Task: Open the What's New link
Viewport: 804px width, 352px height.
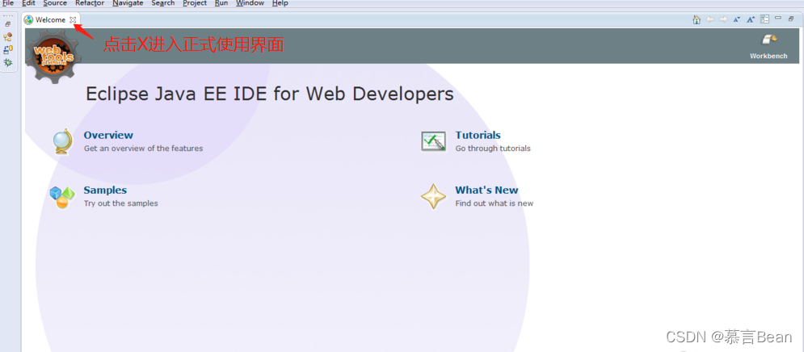Action: [x=486, y=190]
